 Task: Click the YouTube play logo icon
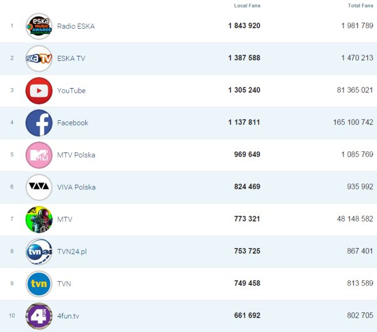click(39, 90)
